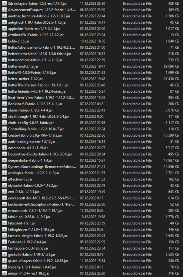Image resolution: width=183 pixels, height=277 pixels.
Task: Click the jar icon beside BetterF3-4.0.0-Fabric-1.19.2.jar
Action: point(4,73)
